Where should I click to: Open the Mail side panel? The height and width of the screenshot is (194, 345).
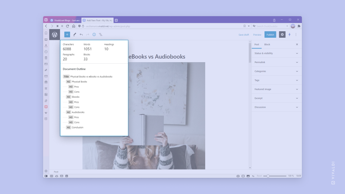click(x=46, y=76)
